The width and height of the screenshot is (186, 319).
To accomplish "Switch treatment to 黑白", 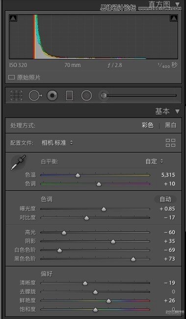I will pos(170,125).
